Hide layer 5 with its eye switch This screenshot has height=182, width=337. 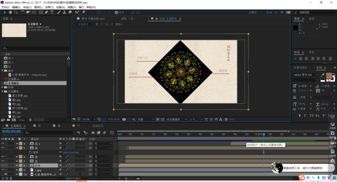[x=3, y=148]
